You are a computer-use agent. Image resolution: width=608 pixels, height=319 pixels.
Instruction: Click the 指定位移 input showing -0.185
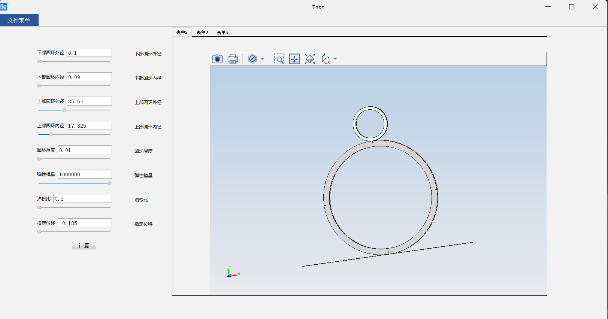(85, 223)
